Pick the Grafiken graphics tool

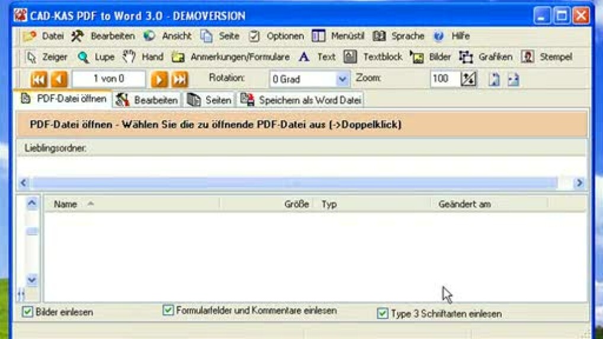pyautogui.click(x=486, y=57)
